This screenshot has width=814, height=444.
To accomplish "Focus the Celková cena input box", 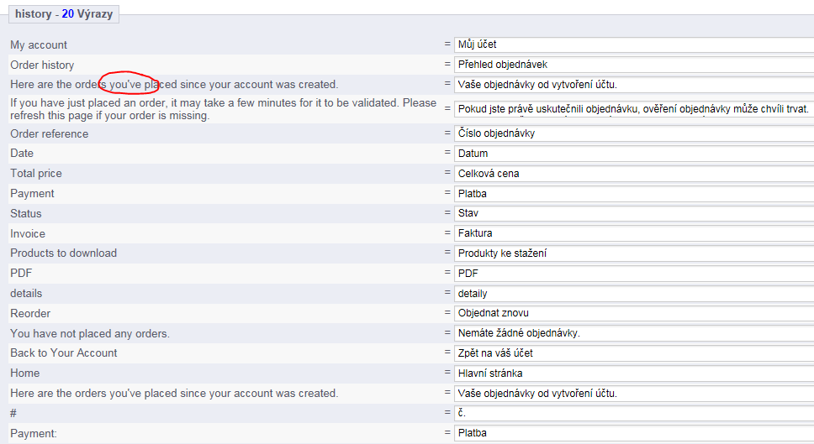I will pyautogui.click(x=632, y=174).
